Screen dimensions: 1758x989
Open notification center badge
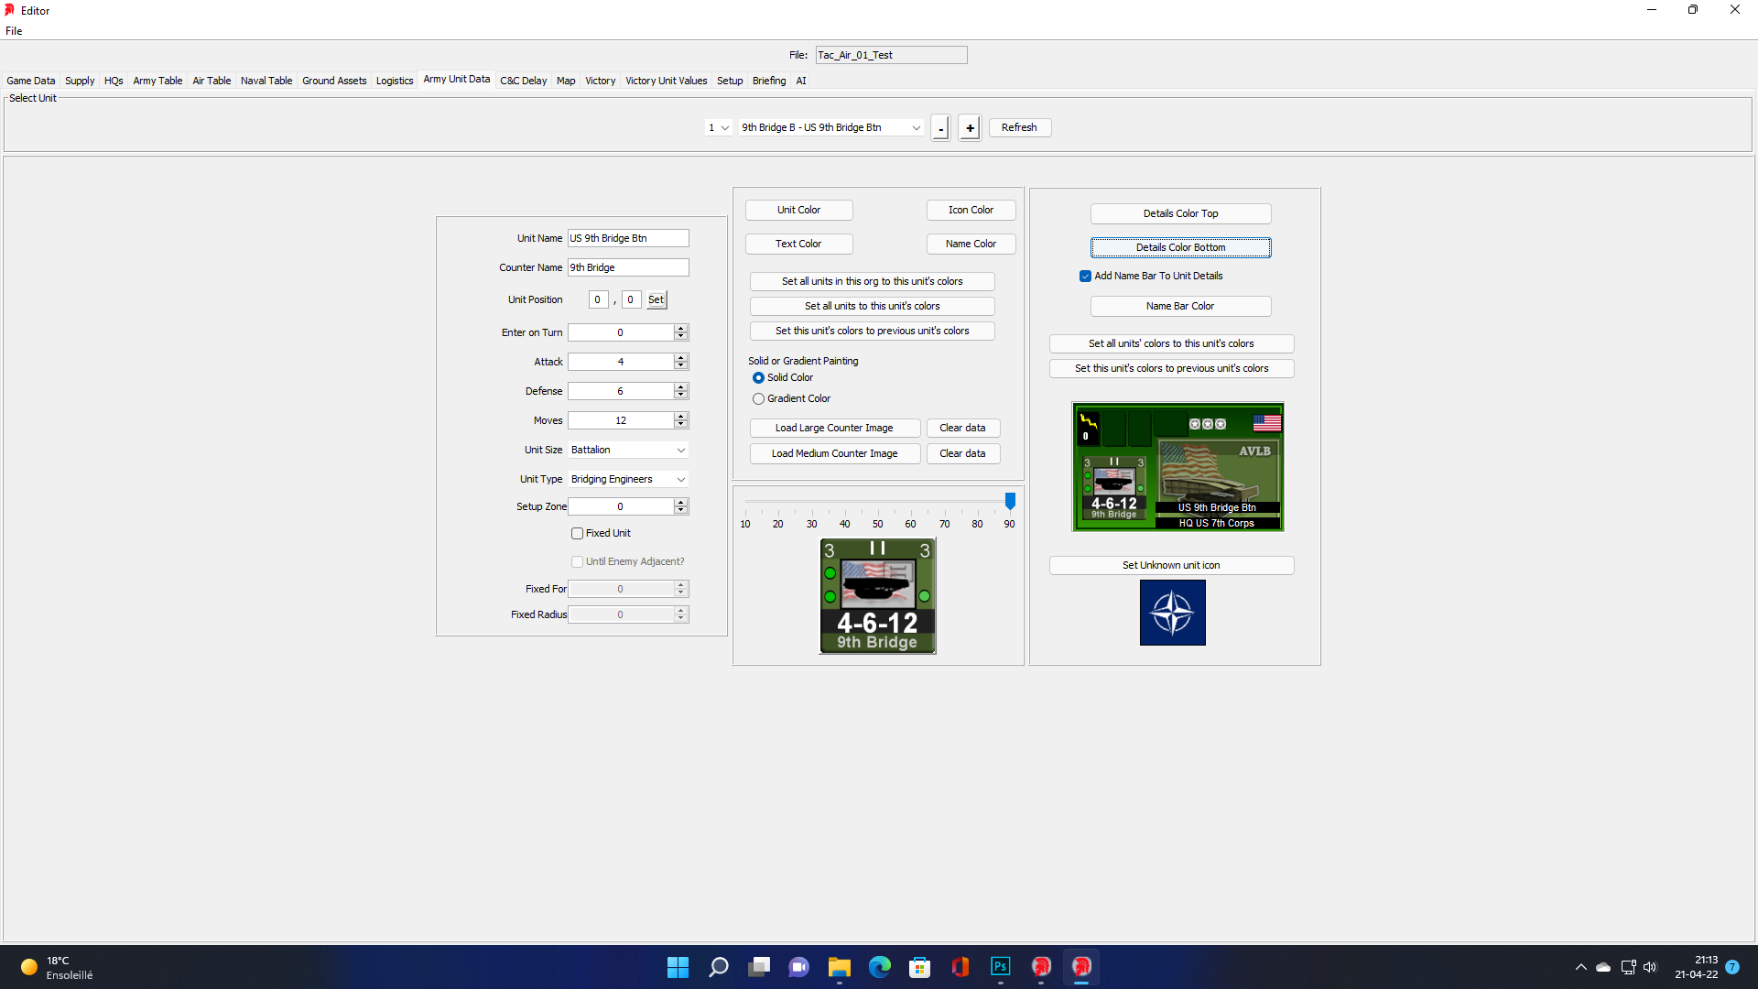(x=1732, y=967)
